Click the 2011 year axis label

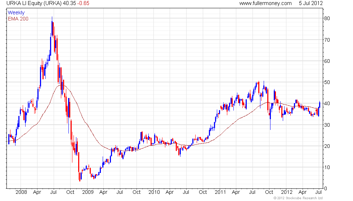(220, 192)
